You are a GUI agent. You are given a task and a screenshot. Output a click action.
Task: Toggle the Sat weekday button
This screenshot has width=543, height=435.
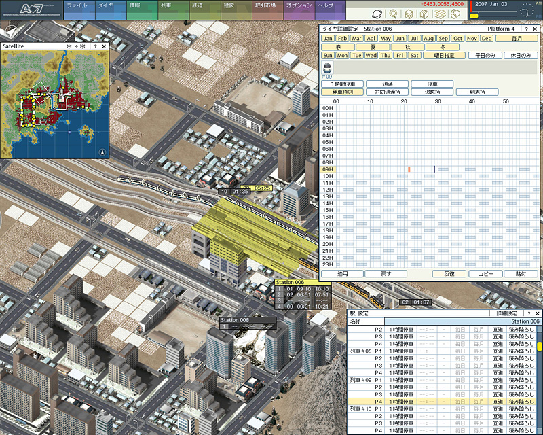click(414, 56)
